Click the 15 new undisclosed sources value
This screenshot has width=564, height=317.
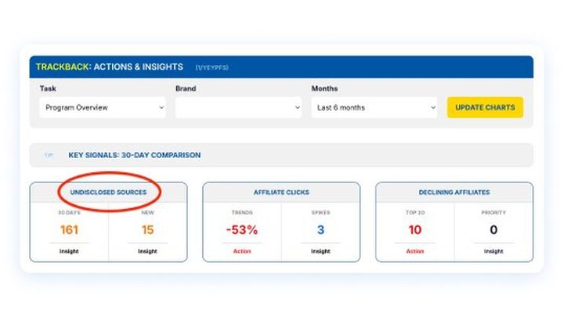147,229
